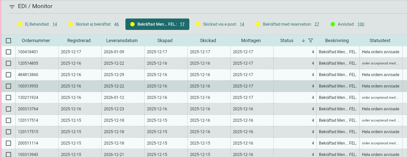The image size is (407, 157).
Task: Sort by Skickad column header
Action: (x=208, y=41)
